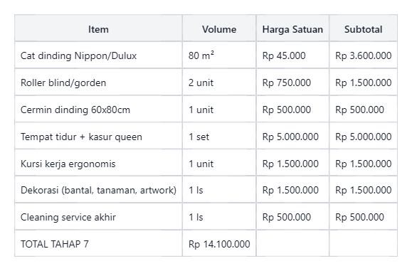The width and height of the screenshot is (412, 271).
Task: Select the 80 m² volume cell
Action: tap(219, 55)
